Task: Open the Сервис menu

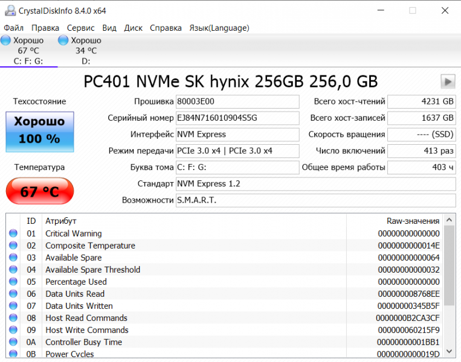Action: pos(80,28)
